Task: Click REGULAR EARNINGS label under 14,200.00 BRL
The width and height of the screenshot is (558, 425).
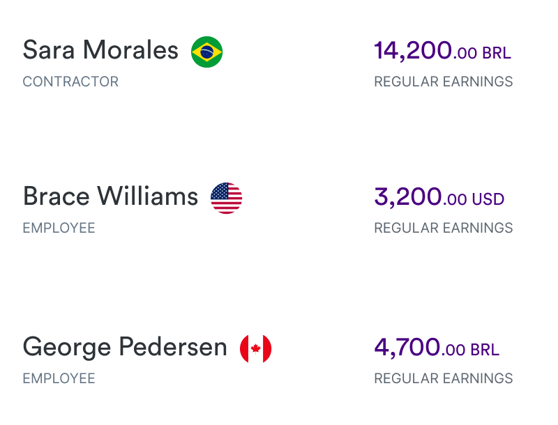Action: point(444,82)
